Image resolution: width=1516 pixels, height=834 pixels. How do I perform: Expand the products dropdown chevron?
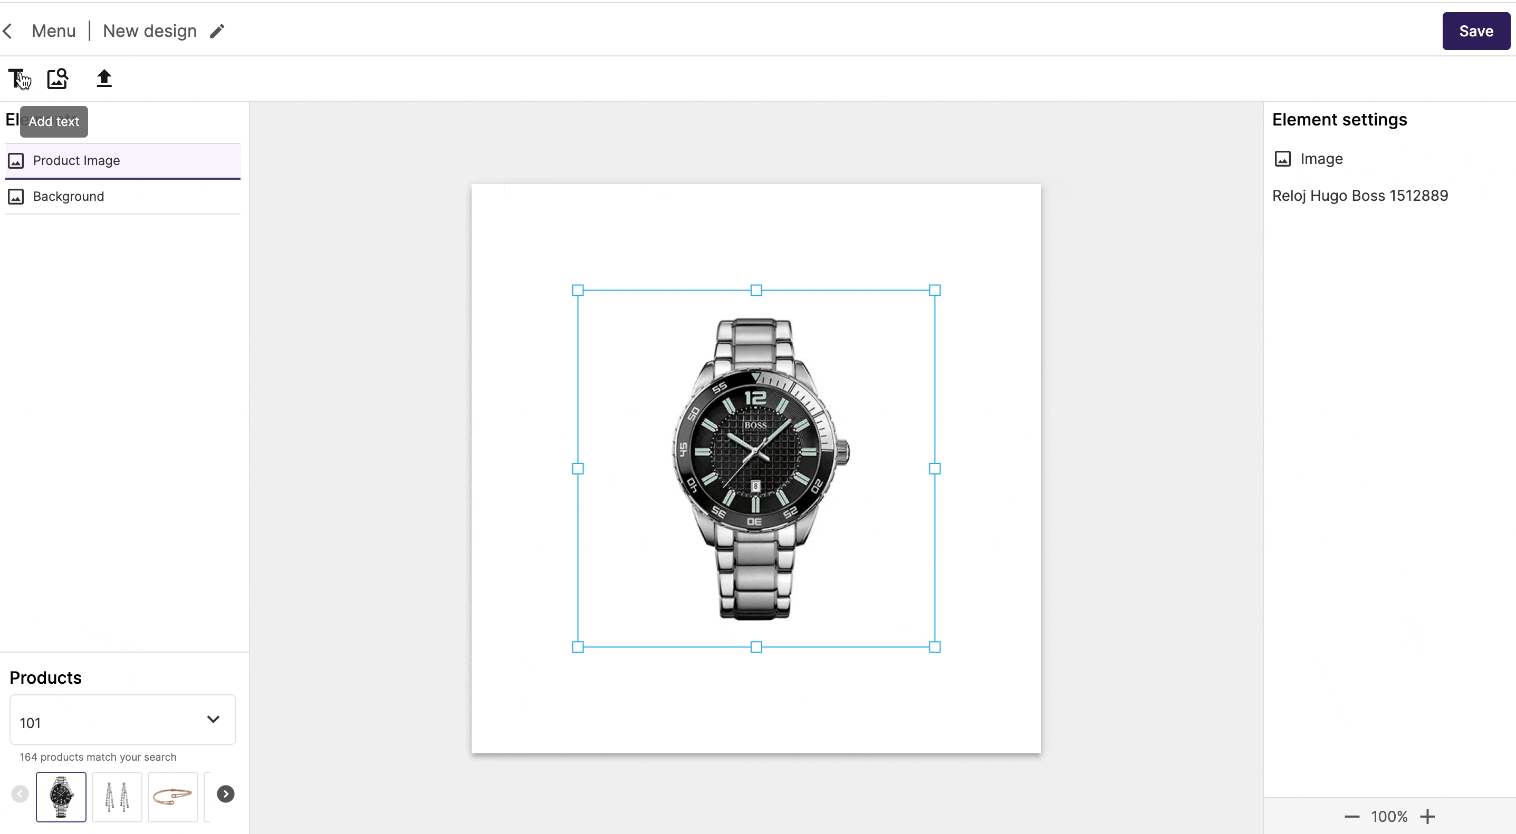(x=213, y=719)
